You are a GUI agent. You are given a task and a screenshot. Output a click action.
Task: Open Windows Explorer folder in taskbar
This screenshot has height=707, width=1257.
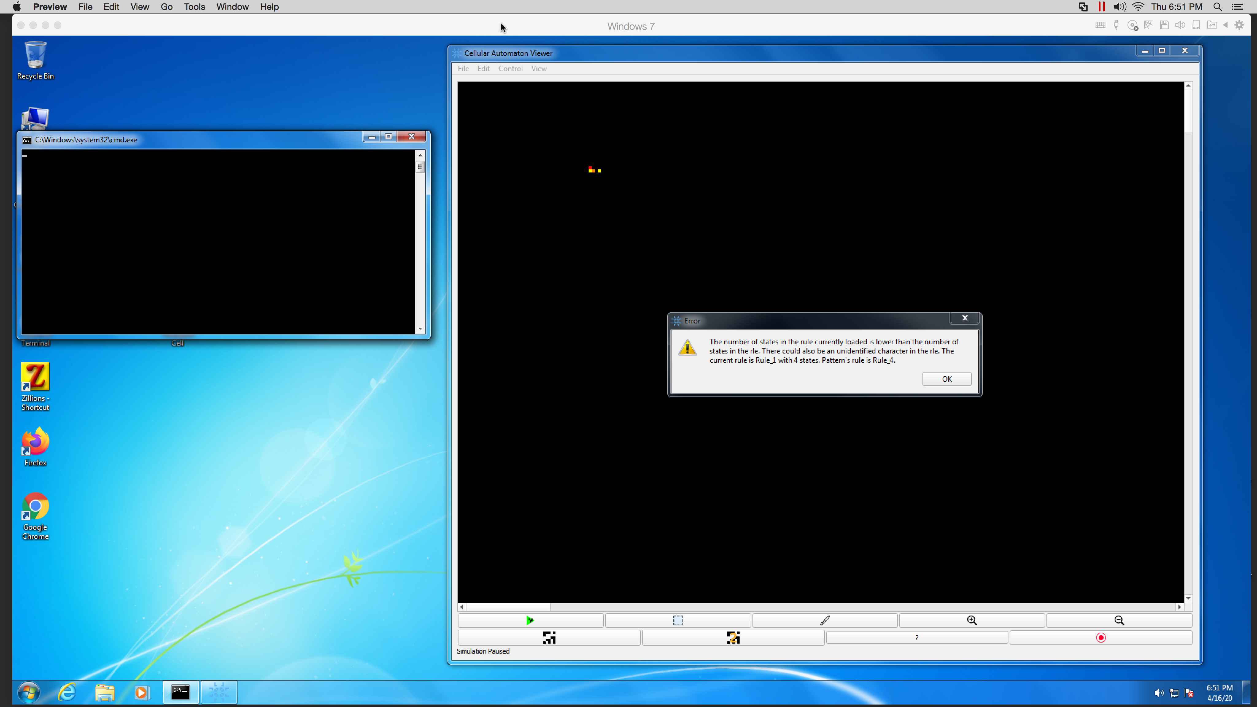coord(104,692)
